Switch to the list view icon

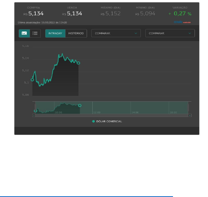(35, 33)
